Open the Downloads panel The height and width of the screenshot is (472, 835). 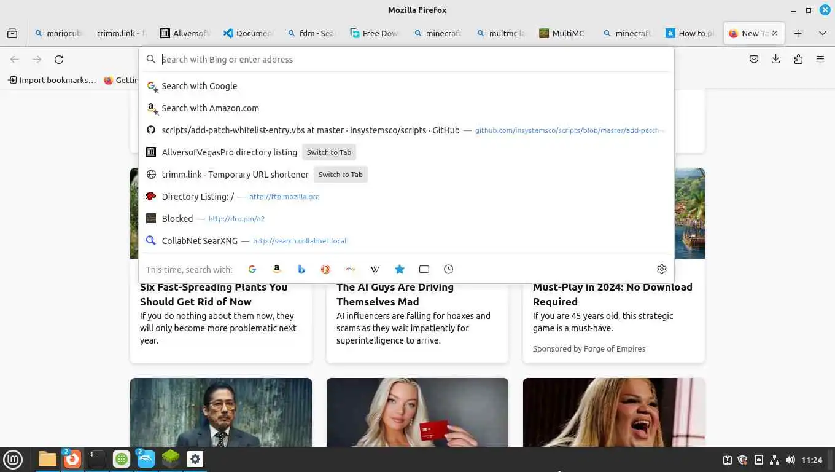(776, 60)
